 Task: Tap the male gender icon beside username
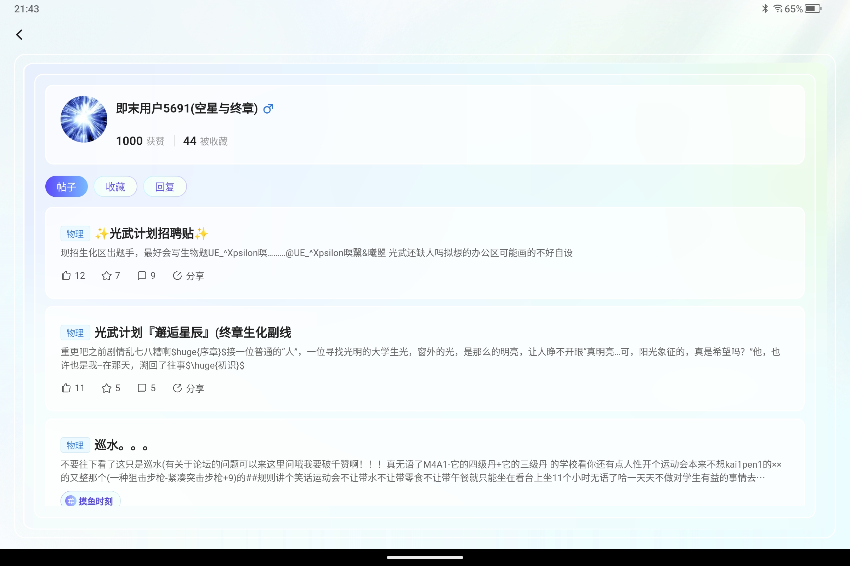point(268,109)
